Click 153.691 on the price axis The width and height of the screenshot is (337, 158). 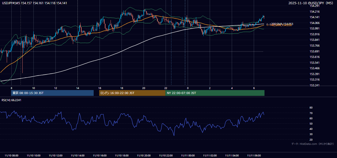tap(315, 51)
